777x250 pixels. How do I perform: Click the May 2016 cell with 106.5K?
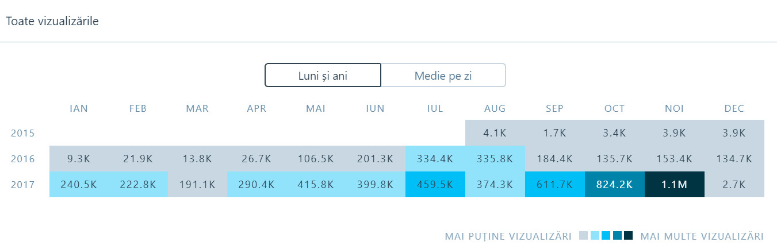pyautogui.click(x=316, y=159)
